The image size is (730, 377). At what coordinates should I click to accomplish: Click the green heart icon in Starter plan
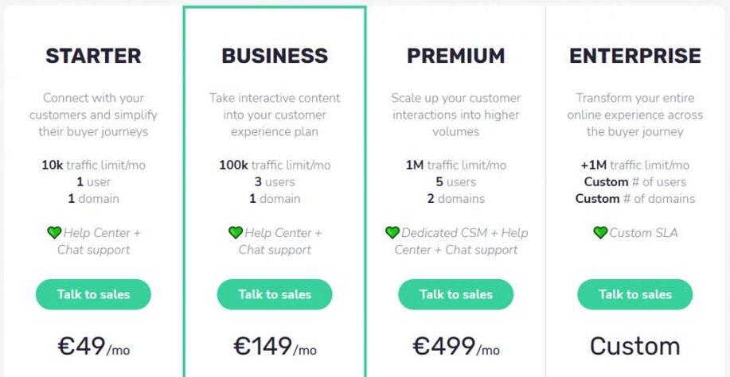click(54, 233)
